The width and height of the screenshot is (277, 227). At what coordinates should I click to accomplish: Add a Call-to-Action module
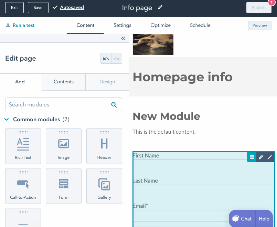23,186
